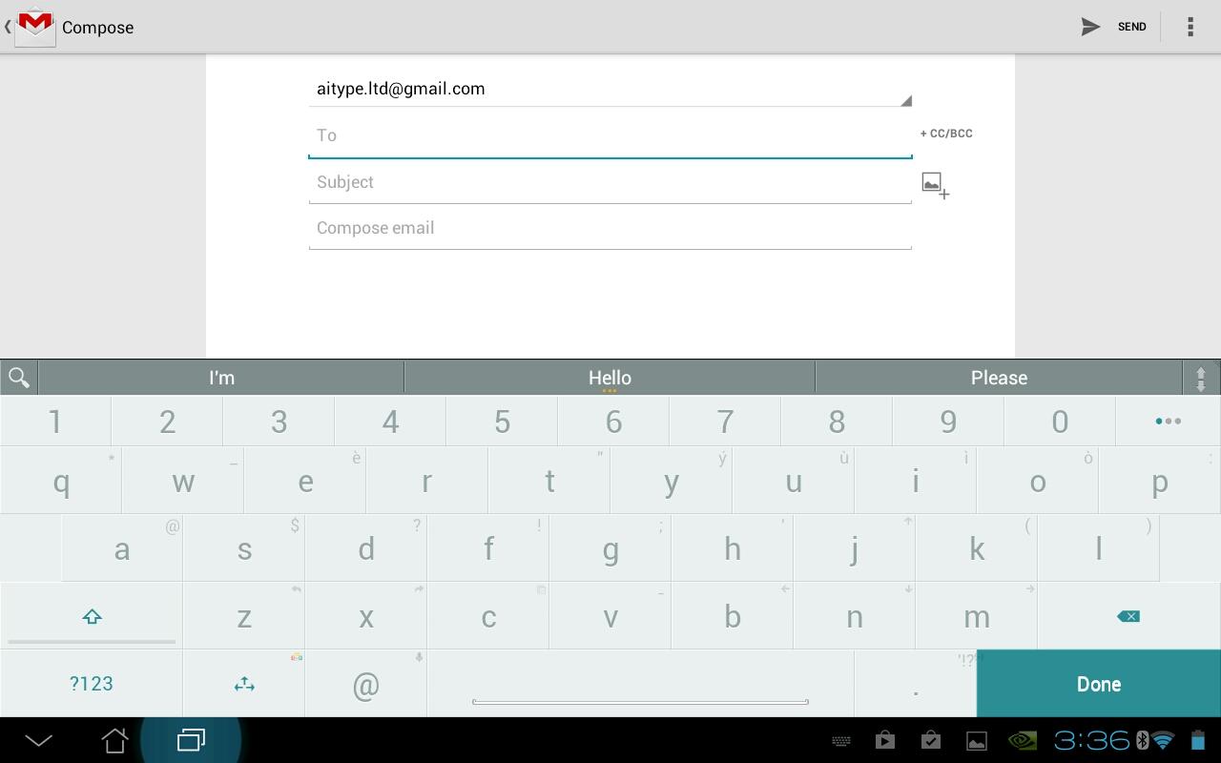Choose the "Hello" word suggestion
Image resolution: width=1221 pixels, height=763 pixels.
point(610,378)
